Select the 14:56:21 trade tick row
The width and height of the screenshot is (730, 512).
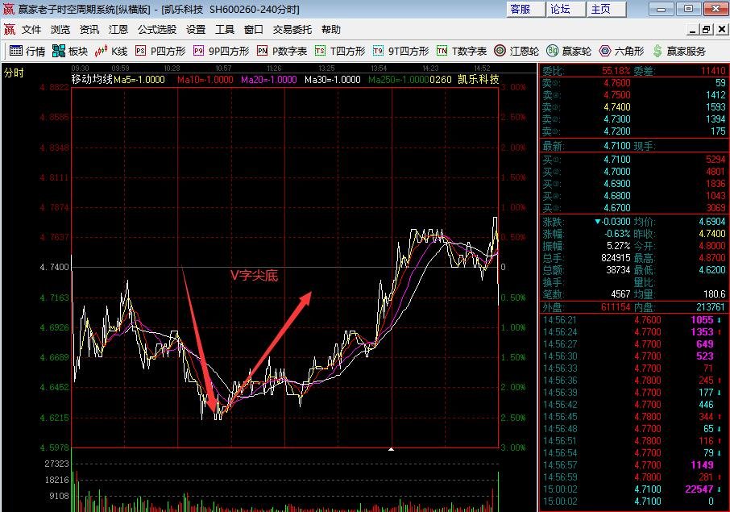633,320
